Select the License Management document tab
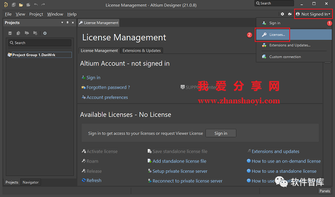The height and width of the screenshot is (197, 335). click(x=99, y=23)
